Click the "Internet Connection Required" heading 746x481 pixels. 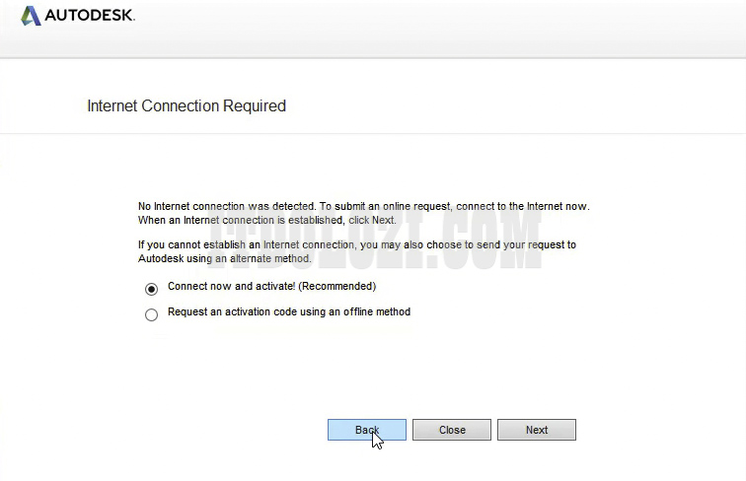click(x=186, y=105)
